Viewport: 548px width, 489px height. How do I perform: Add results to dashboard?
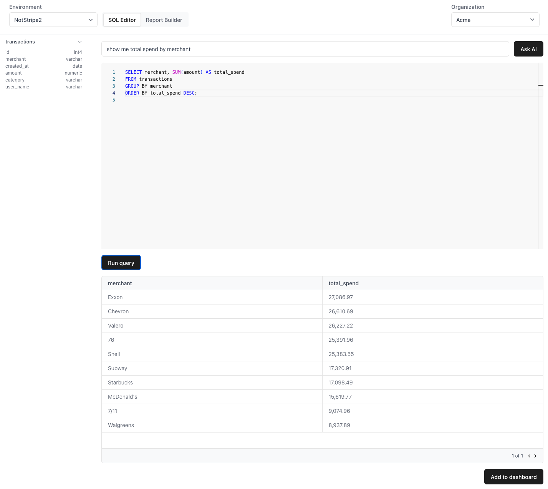(513, 477)
